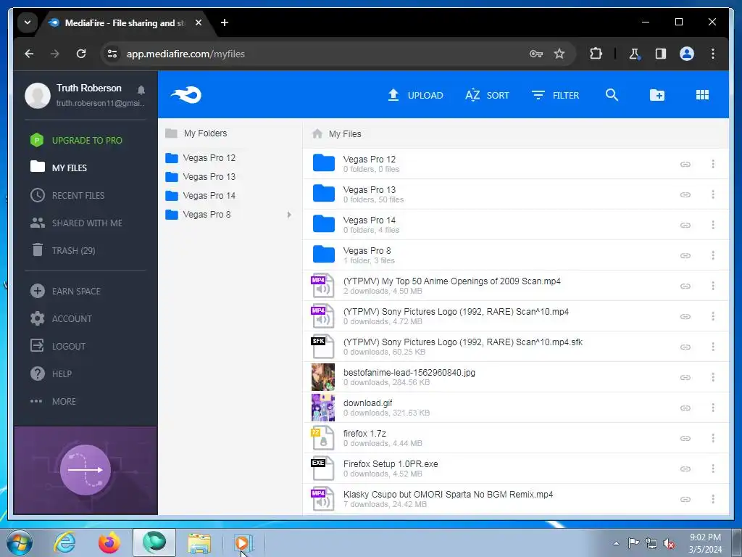Open the search magnifier in the blue toolbar

(x=612, y=95)
